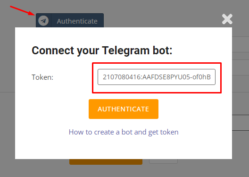Viewport: 249px width, 177px height.
Task: Focus the Token input field
Action: (x=157, y=77)
